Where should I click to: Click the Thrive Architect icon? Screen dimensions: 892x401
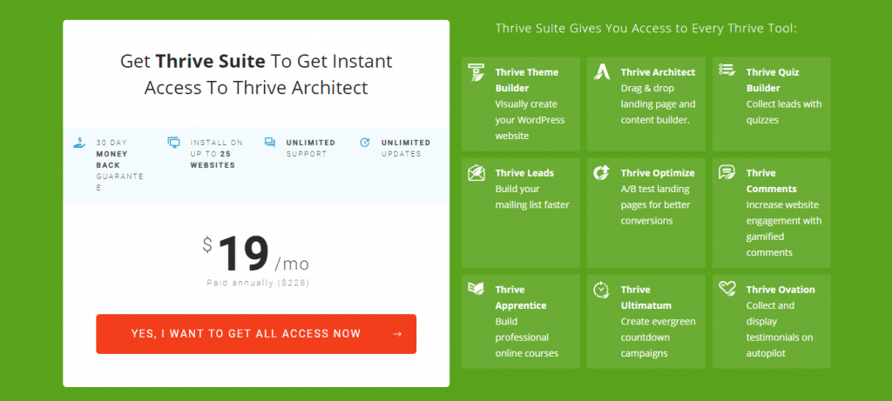pos(602,71)
